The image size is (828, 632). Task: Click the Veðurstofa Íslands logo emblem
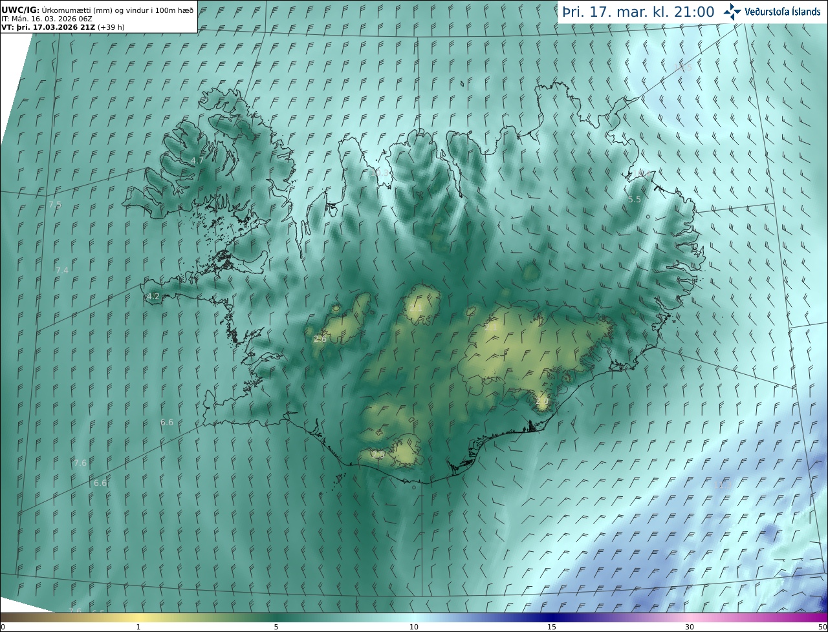(732, 11)
